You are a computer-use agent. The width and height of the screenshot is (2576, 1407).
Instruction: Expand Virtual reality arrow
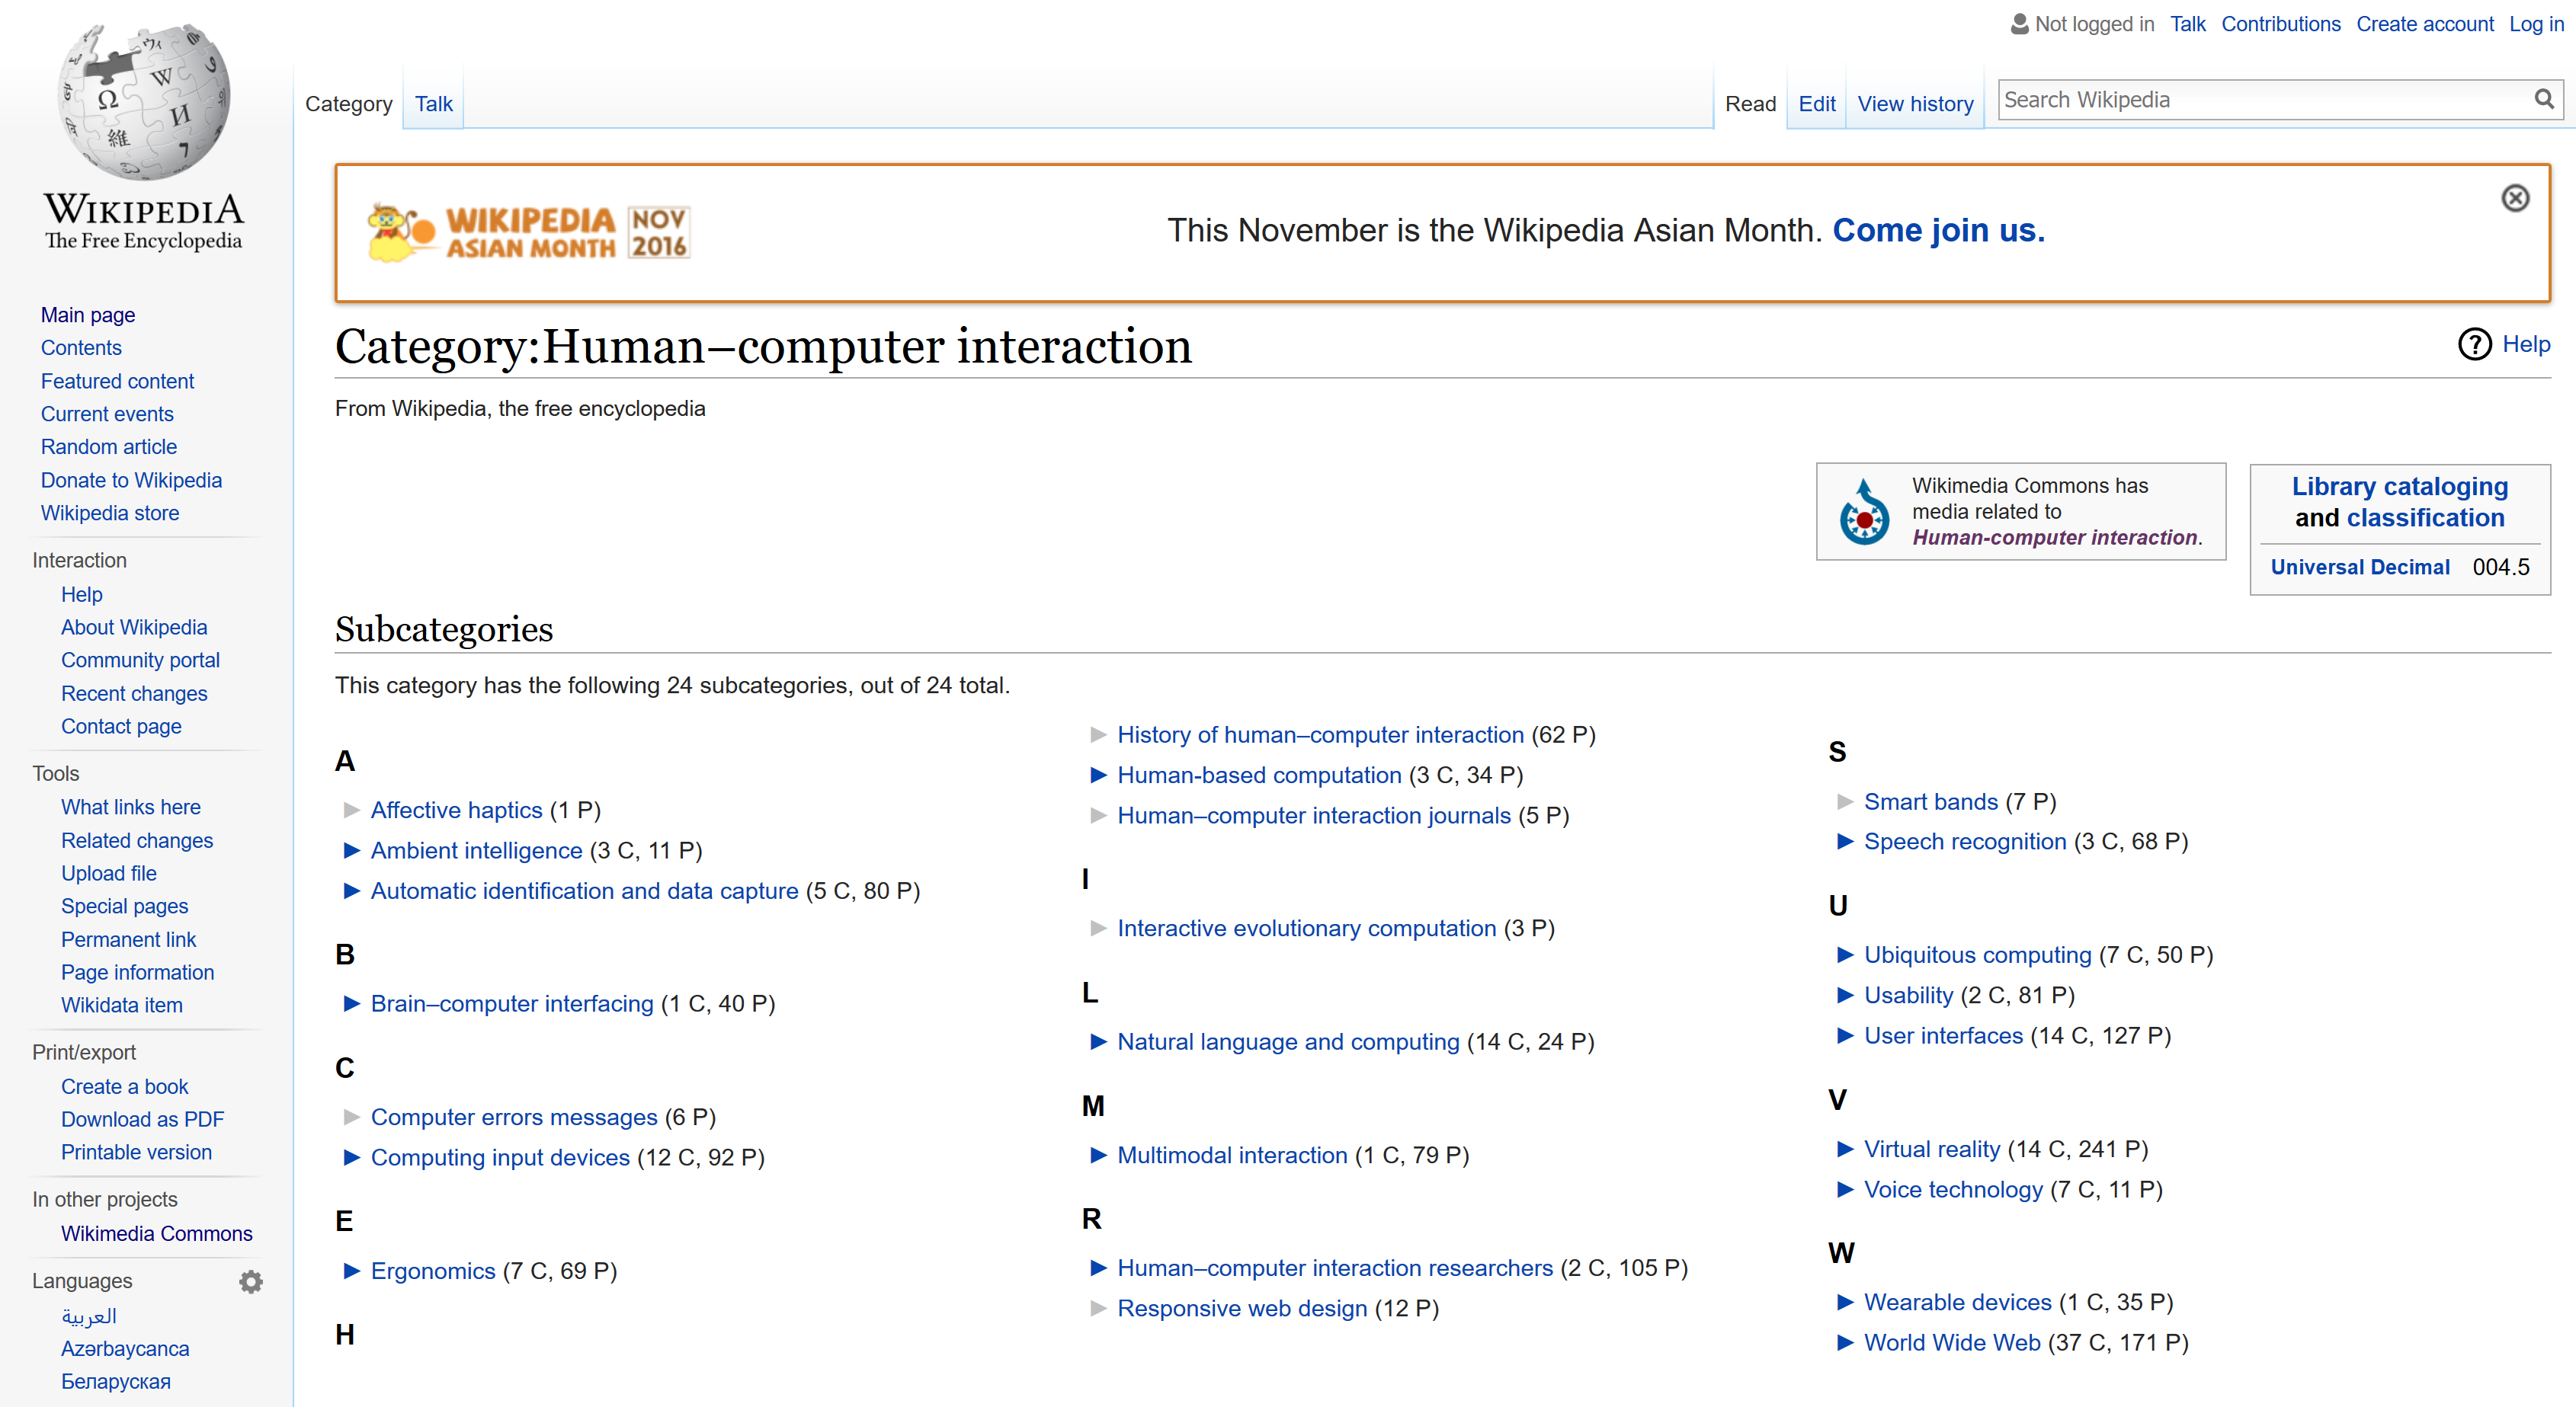(x=1846, y=1150)
